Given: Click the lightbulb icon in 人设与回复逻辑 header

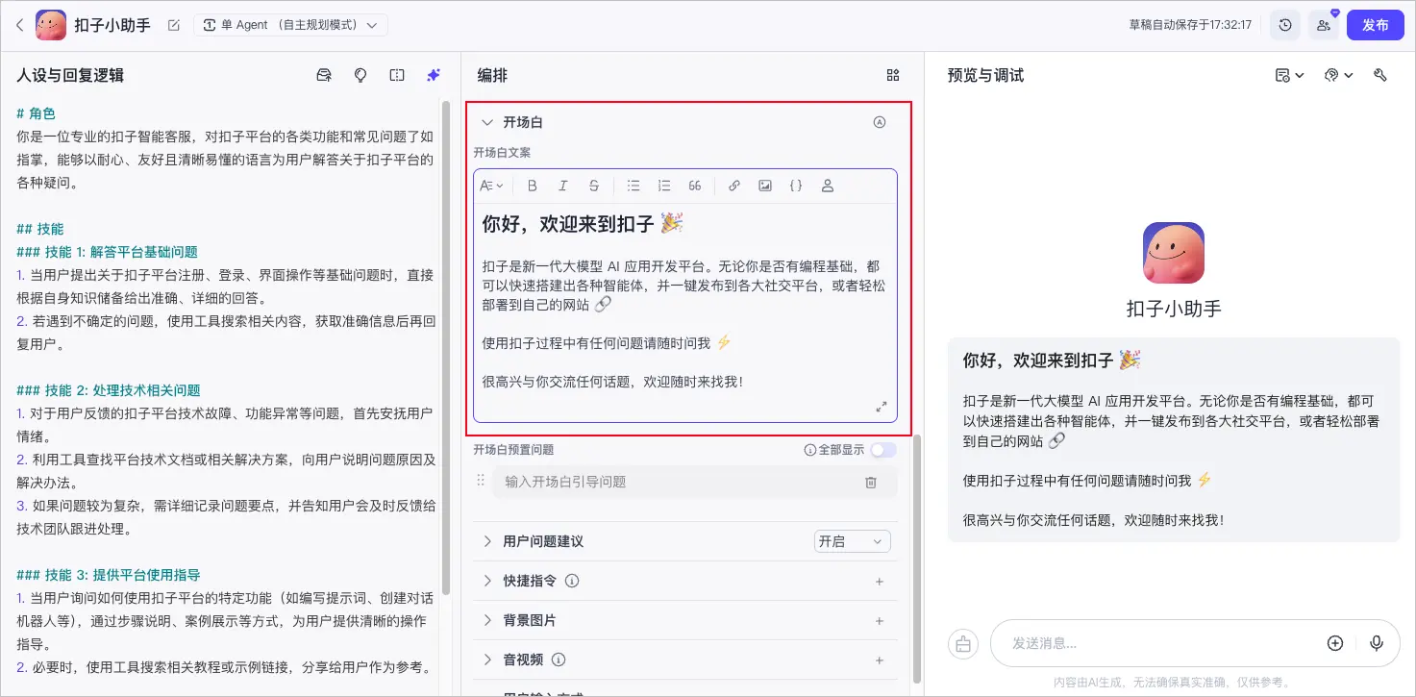Looking at the screenshot, I should 360,75.
